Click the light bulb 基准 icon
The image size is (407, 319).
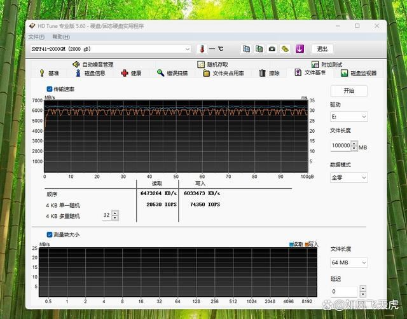[42, 73]
